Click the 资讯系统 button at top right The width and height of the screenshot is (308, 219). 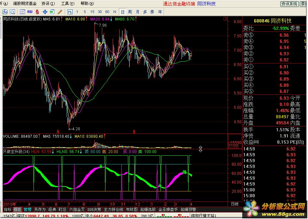tap(289, 4)
